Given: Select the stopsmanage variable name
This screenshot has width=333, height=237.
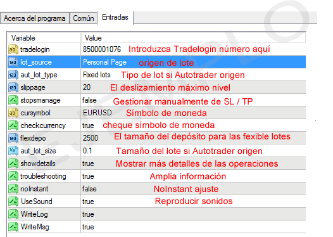Looking at the screenshot, I should (x=41, y=100).
